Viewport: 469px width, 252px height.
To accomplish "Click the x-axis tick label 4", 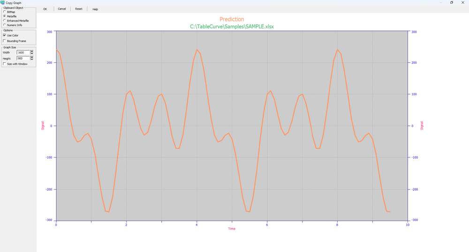I will click(197, 225).
